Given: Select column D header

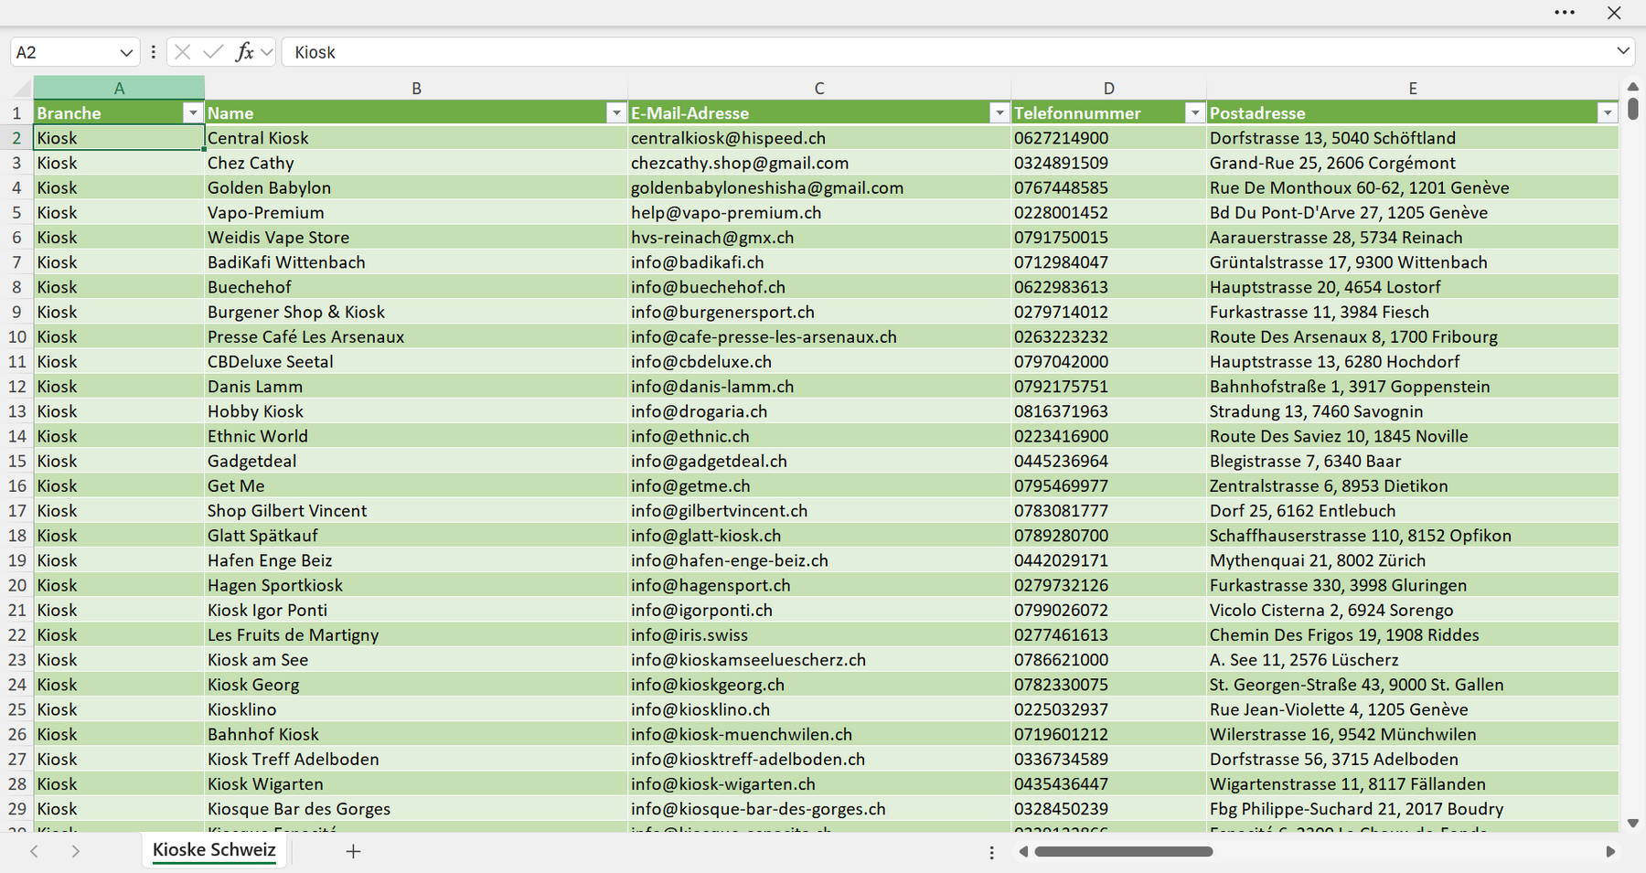Looking at the screenshot, I should pyautogui.click(x=1108, y=88).
